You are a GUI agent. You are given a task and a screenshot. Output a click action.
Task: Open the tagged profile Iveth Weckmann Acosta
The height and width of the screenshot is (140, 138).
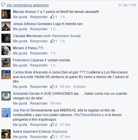62,36
